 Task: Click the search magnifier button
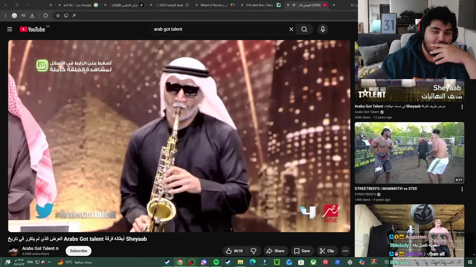(x=304, y=29)
